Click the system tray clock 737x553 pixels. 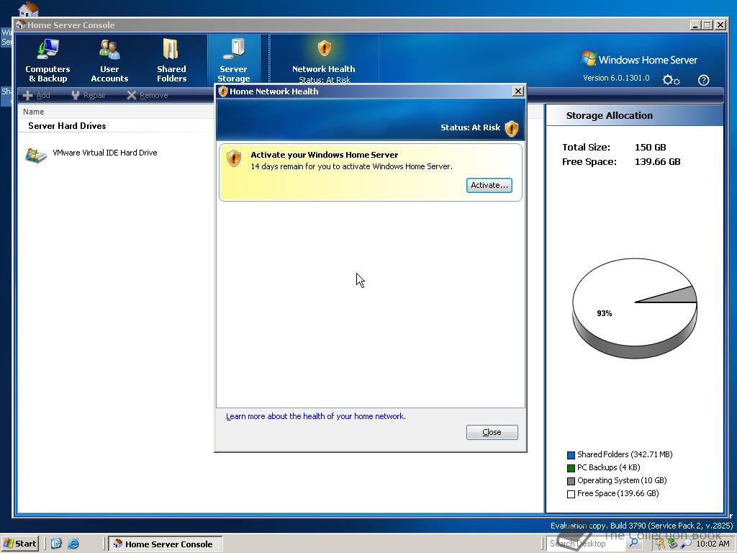pos(713,544)
